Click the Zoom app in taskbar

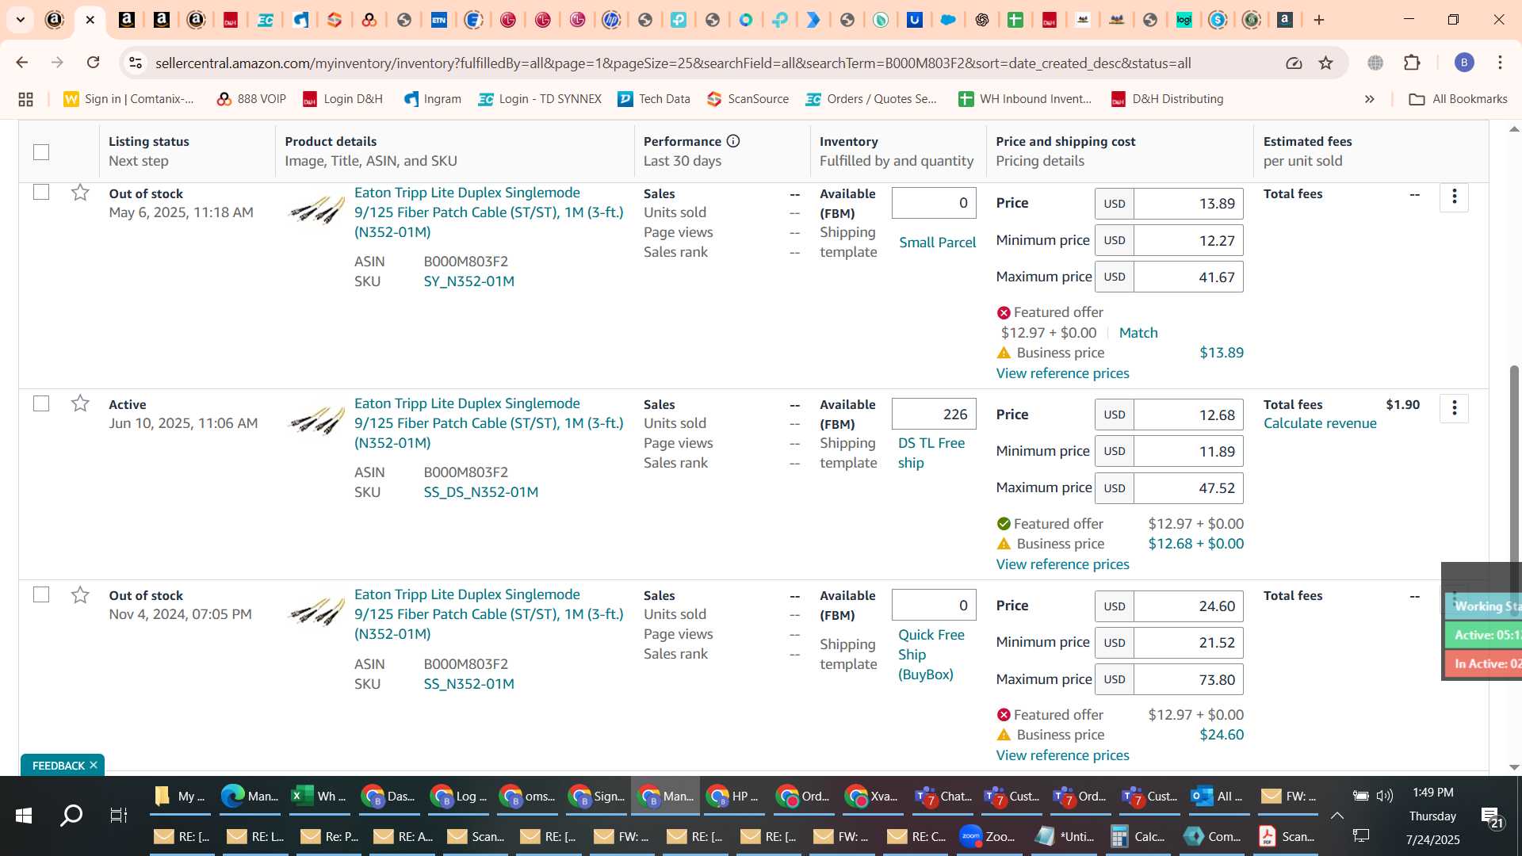coord(987,836)
